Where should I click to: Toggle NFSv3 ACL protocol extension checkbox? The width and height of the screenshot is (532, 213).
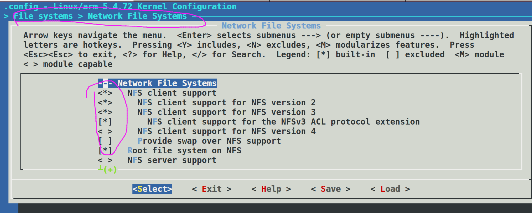(105, 122)
